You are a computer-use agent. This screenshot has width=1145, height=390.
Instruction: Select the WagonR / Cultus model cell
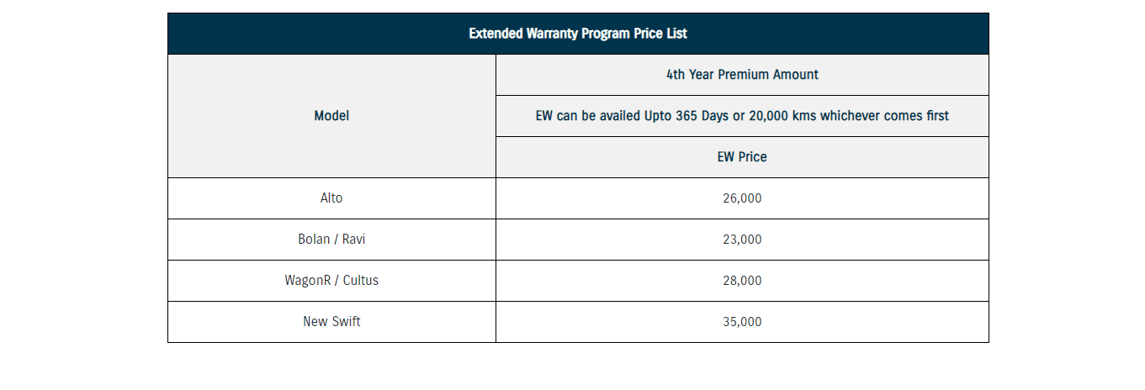point(331,281)
